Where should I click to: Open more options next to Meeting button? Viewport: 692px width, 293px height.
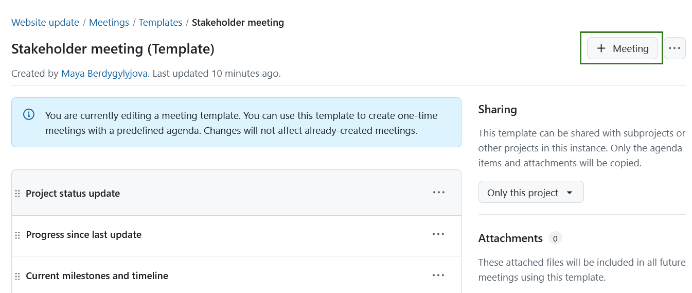coord(675,48)
